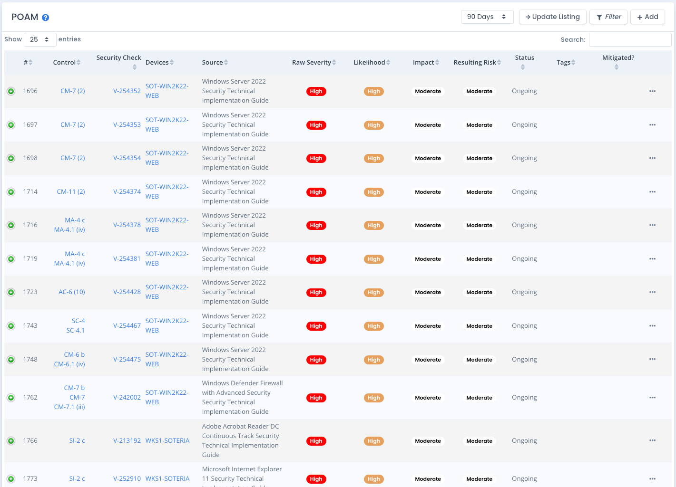Sort by the Devices column header

point(159,62)
